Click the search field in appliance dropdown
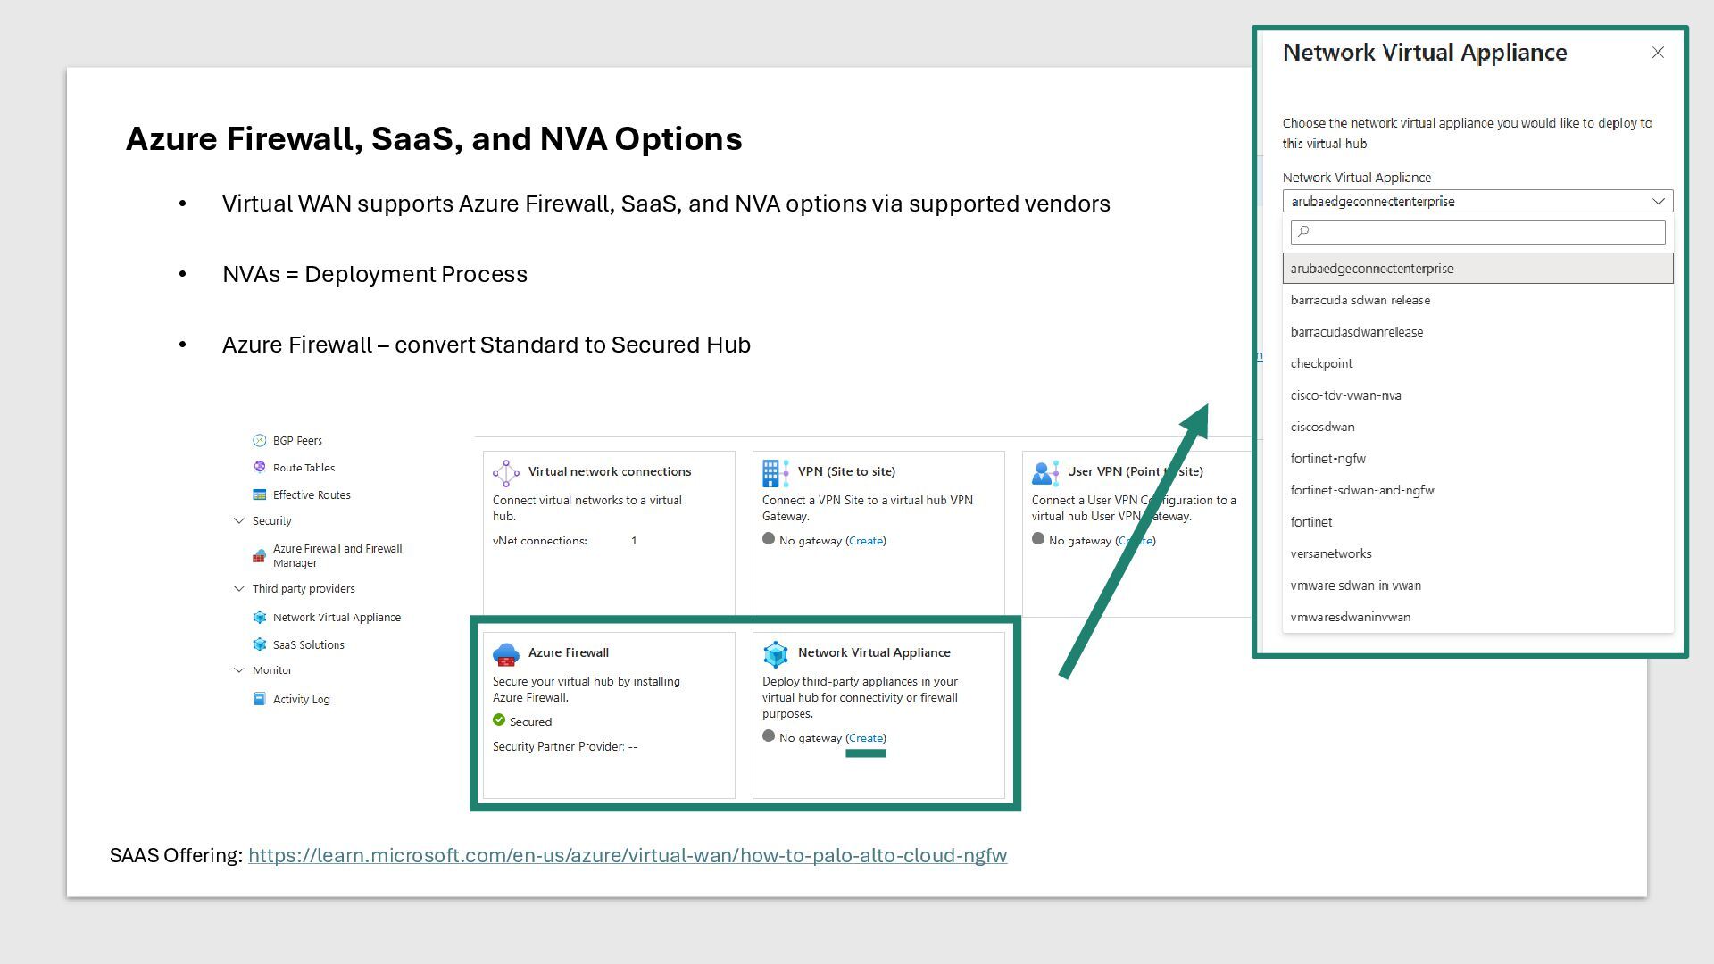Screen dimensions: 1714x964 (x=1478, y=232)
